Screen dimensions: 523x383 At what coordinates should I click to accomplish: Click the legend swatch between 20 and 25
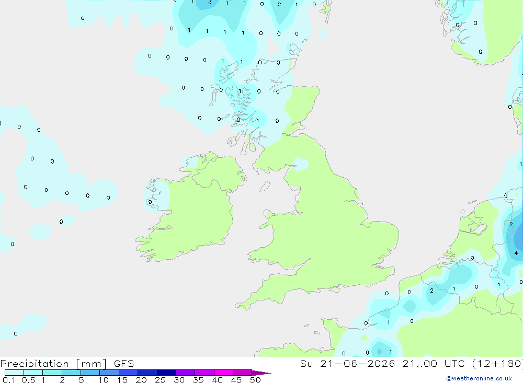147,373
